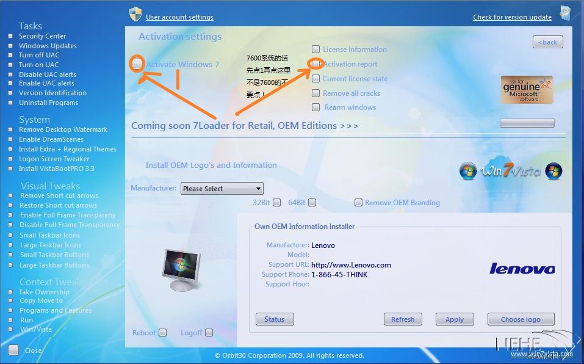Select Turn on UAC

coord(38,65)
